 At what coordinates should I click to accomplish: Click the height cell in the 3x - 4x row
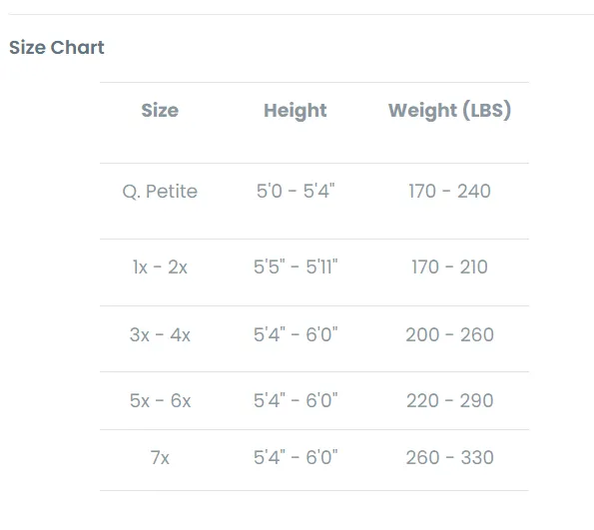click(x=296, y=335)
